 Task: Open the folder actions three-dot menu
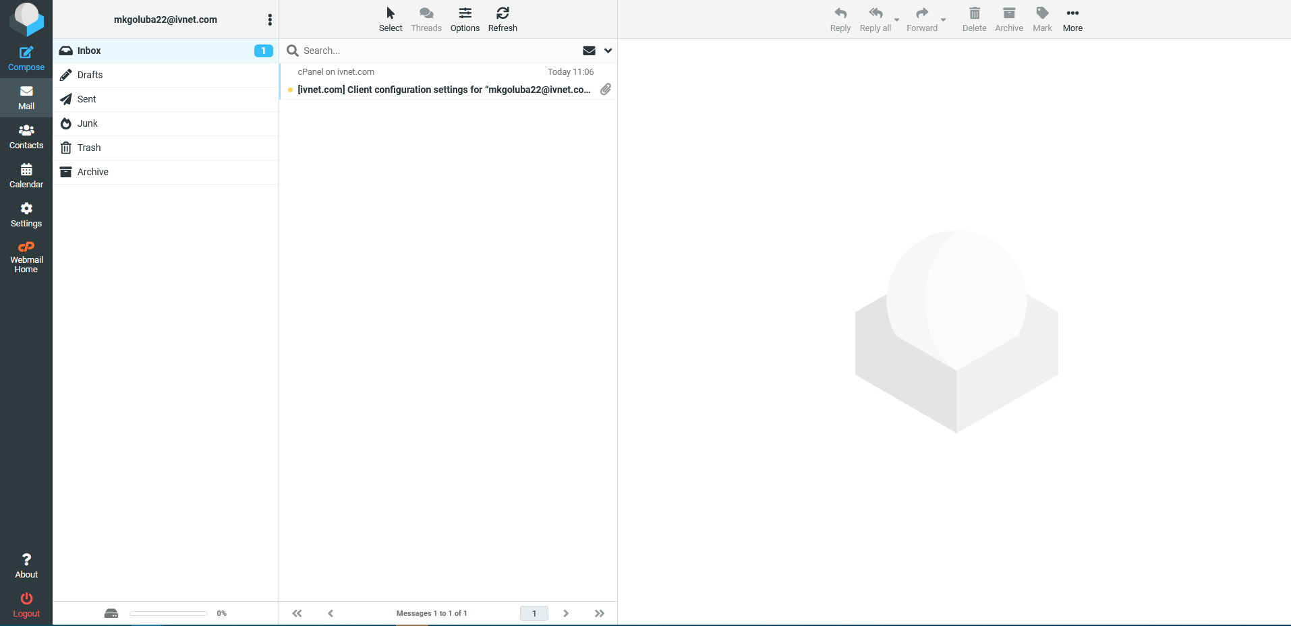pyautogui.click(x=270, y=20)
